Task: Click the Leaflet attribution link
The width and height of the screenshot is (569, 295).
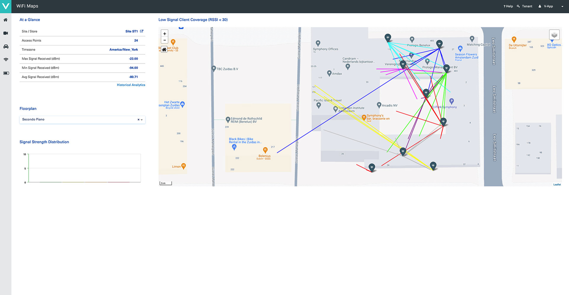Action: coord(556,184)
